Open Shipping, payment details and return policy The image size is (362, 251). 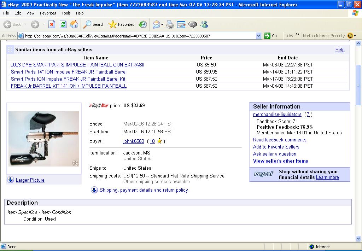tap(144, 190)
